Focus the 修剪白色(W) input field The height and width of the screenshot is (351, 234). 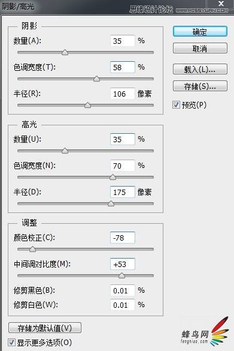tap(123, 305)
